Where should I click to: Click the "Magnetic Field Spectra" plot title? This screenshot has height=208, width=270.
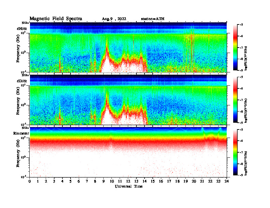tap(56, 19)
